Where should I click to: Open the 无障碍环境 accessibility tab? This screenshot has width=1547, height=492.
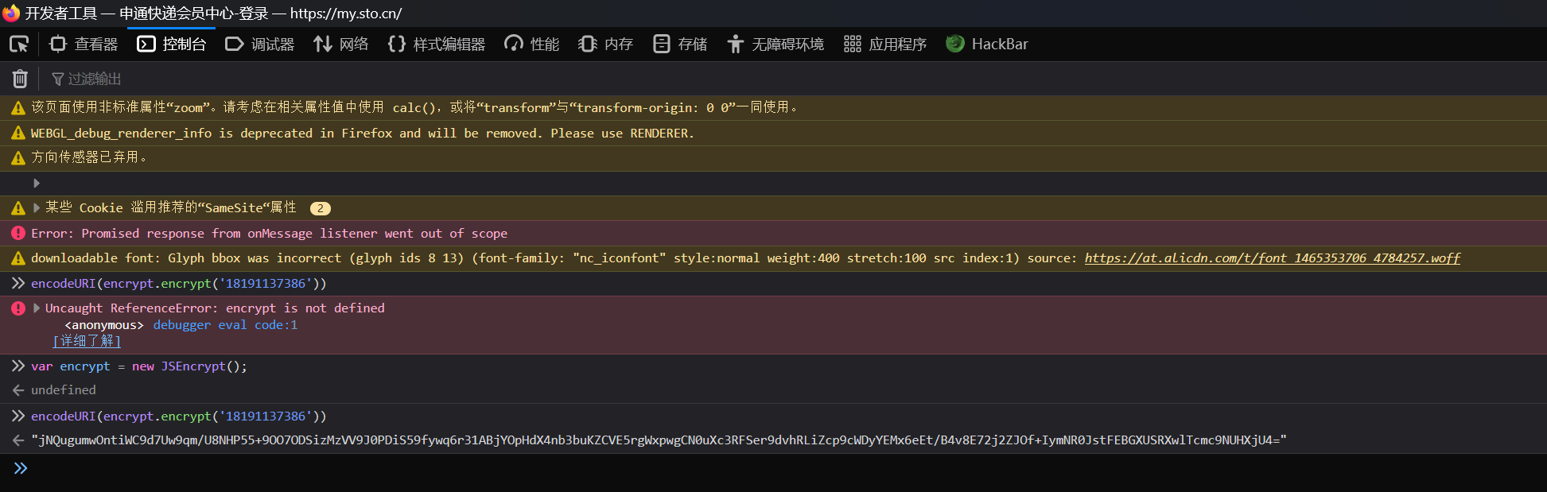tap(775, 45)
